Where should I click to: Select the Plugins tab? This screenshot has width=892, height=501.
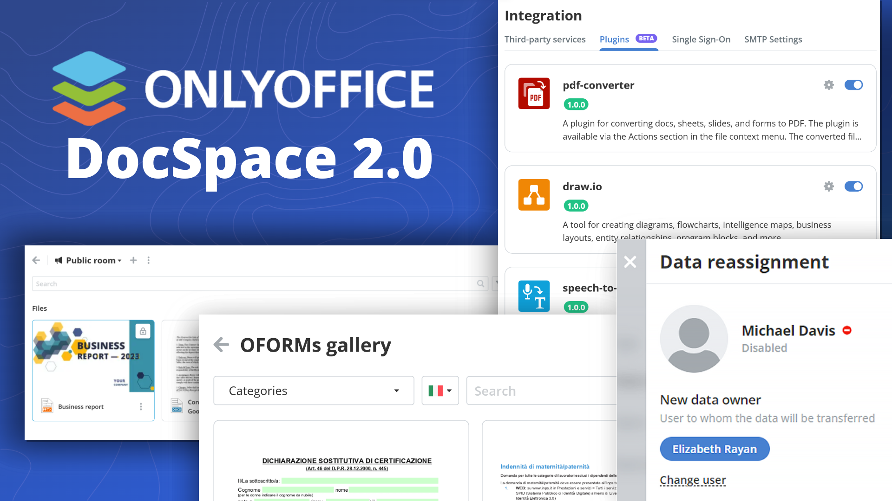tap(614, 39)
